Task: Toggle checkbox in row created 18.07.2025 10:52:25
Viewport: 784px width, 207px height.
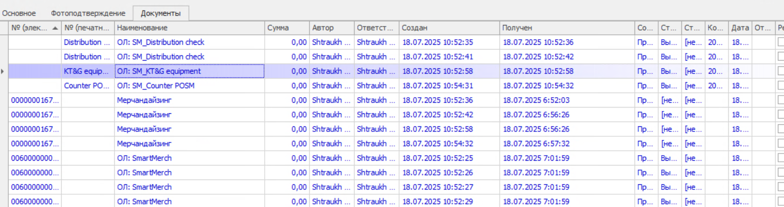Action: coord(781,158)
